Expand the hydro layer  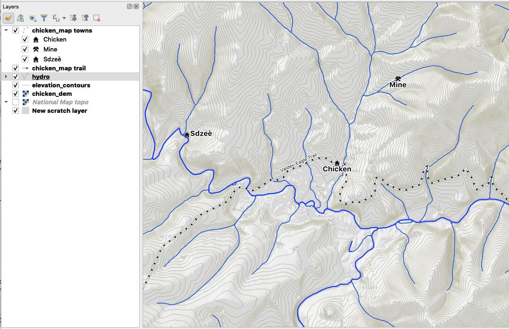pyautogui.click(x=6, y=76)
